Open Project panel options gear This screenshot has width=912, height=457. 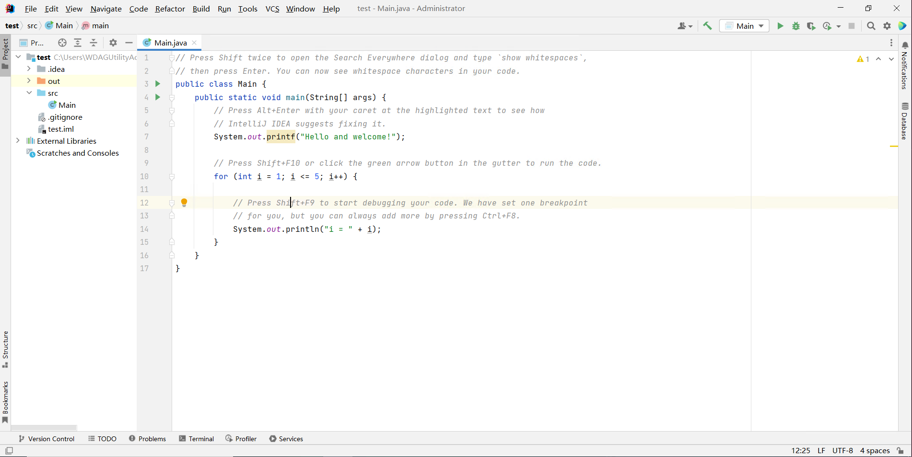coord(113,43)
